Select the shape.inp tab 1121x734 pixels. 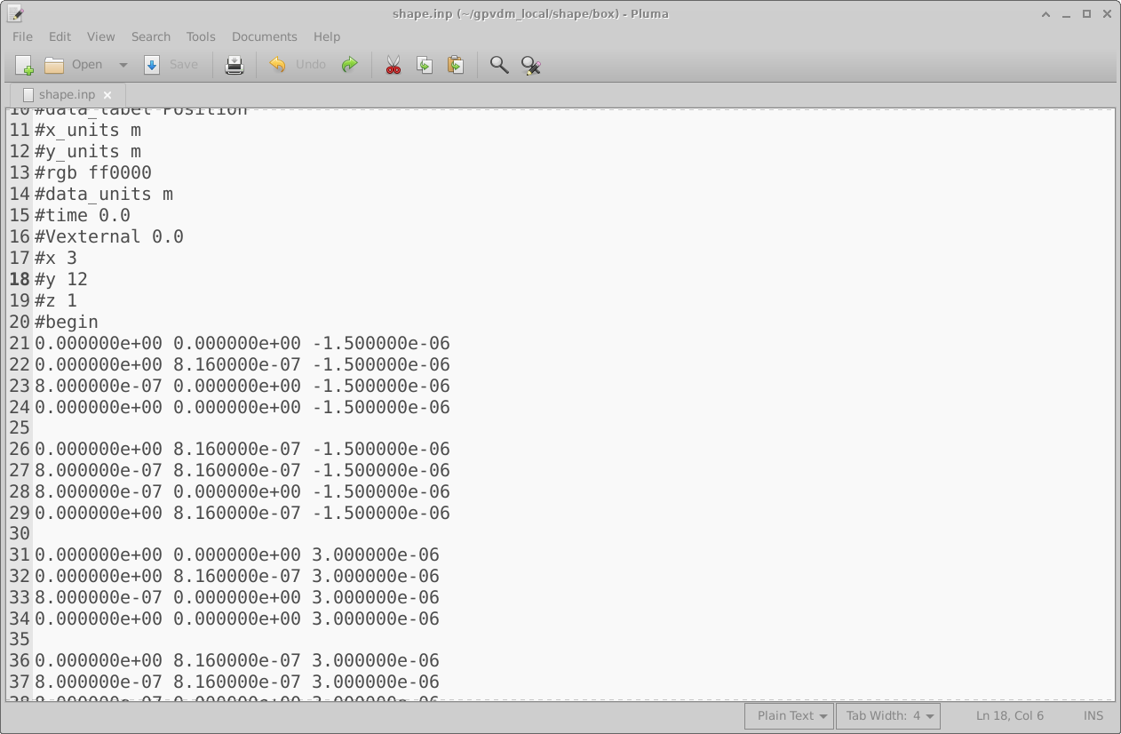coord(66,94)
